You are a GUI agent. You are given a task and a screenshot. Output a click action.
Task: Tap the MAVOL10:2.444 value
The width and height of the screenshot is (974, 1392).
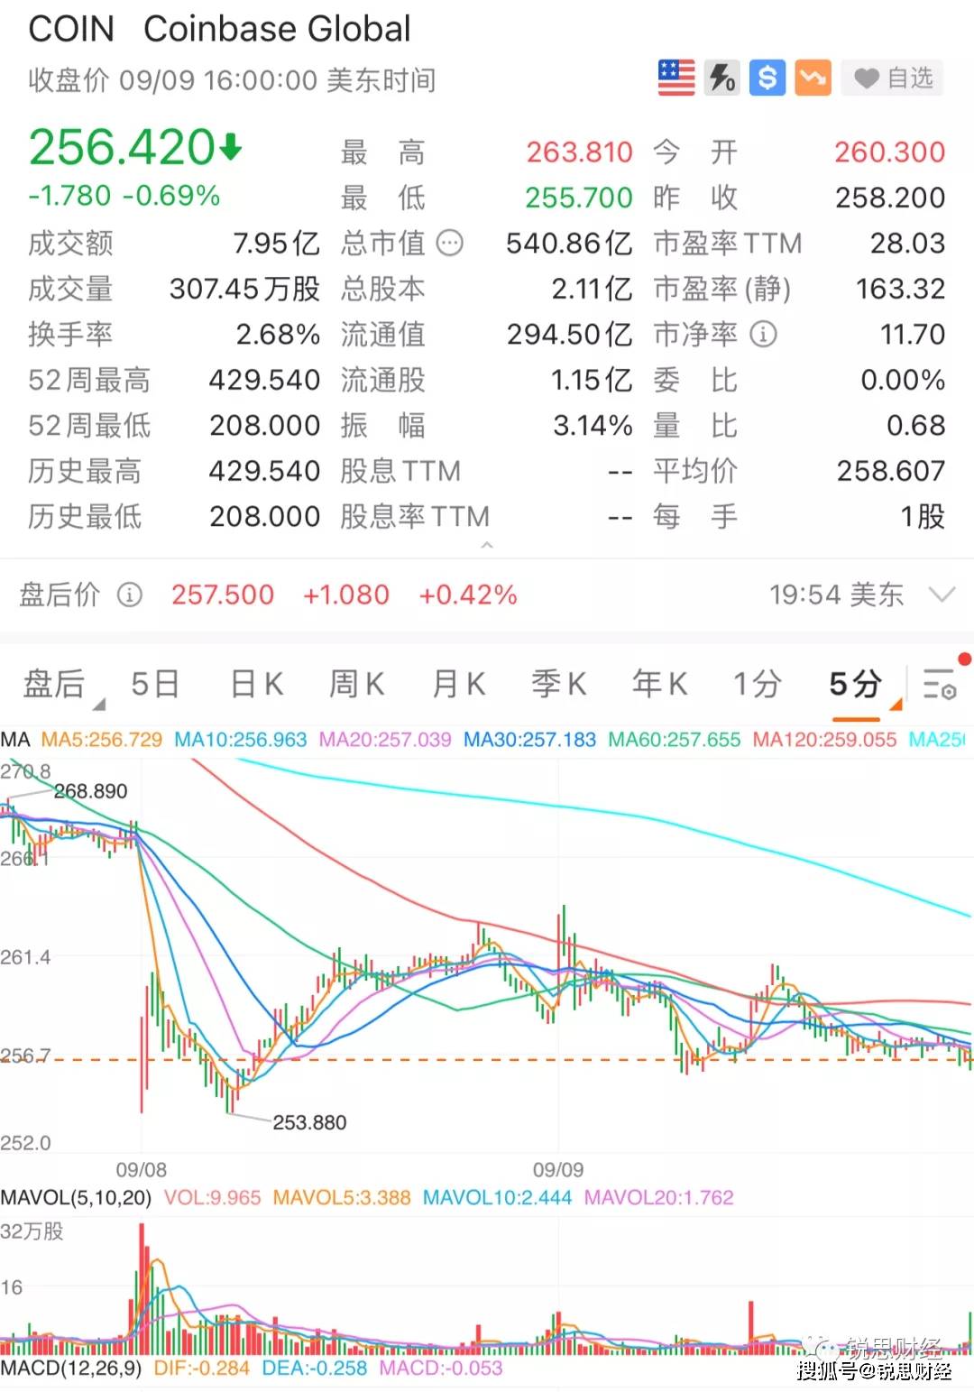tap(498, 1198)
